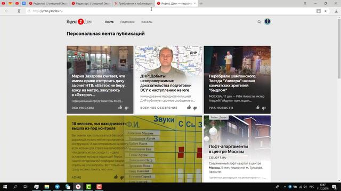Open green Camtasia taskbar icon
This screenshot has height=191, width=341.
coord(88,187)
